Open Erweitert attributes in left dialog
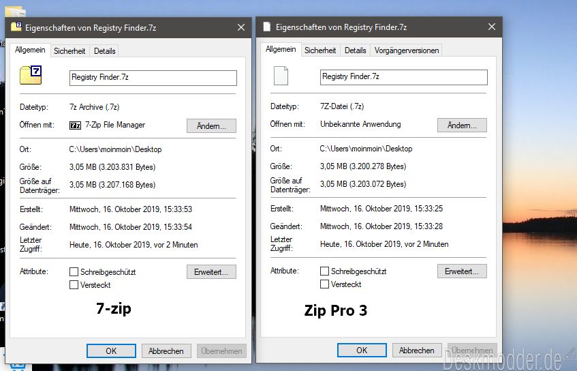Image resolution: width=577 pixels, height=371 pixels. coord(211,272)
